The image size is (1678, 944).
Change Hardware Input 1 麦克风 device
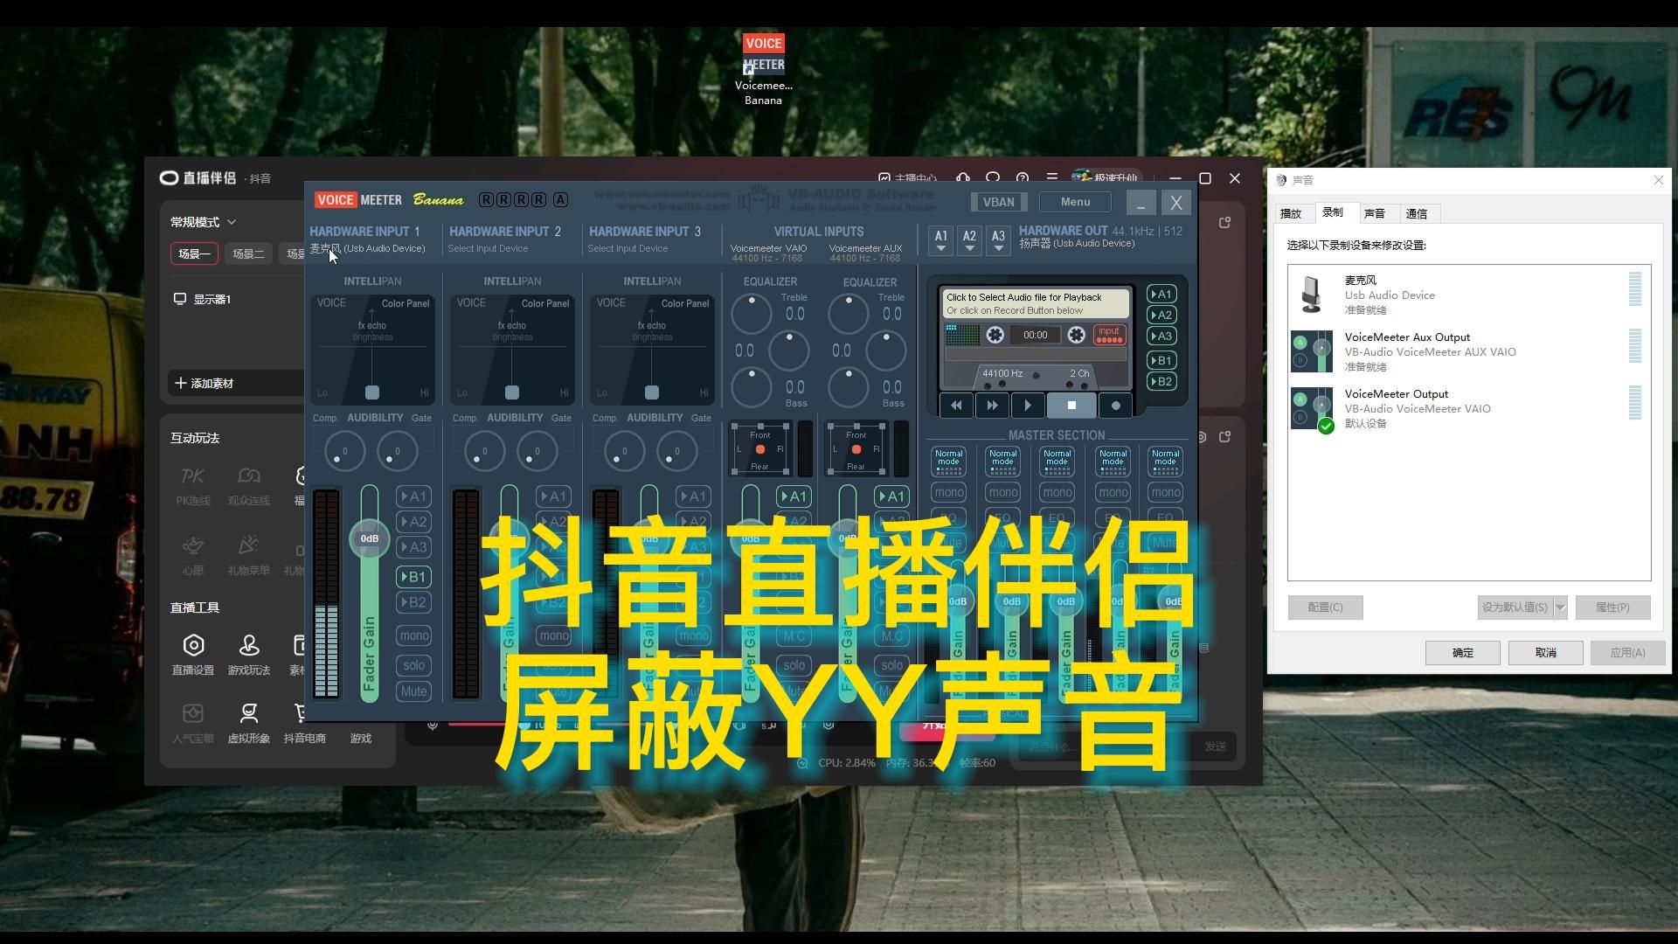[367, 248]
